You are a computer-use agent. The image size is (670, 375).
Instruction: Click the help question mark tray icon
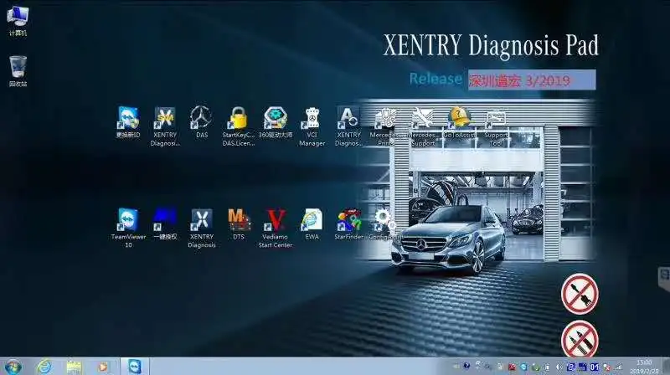[x=466, y=366]
